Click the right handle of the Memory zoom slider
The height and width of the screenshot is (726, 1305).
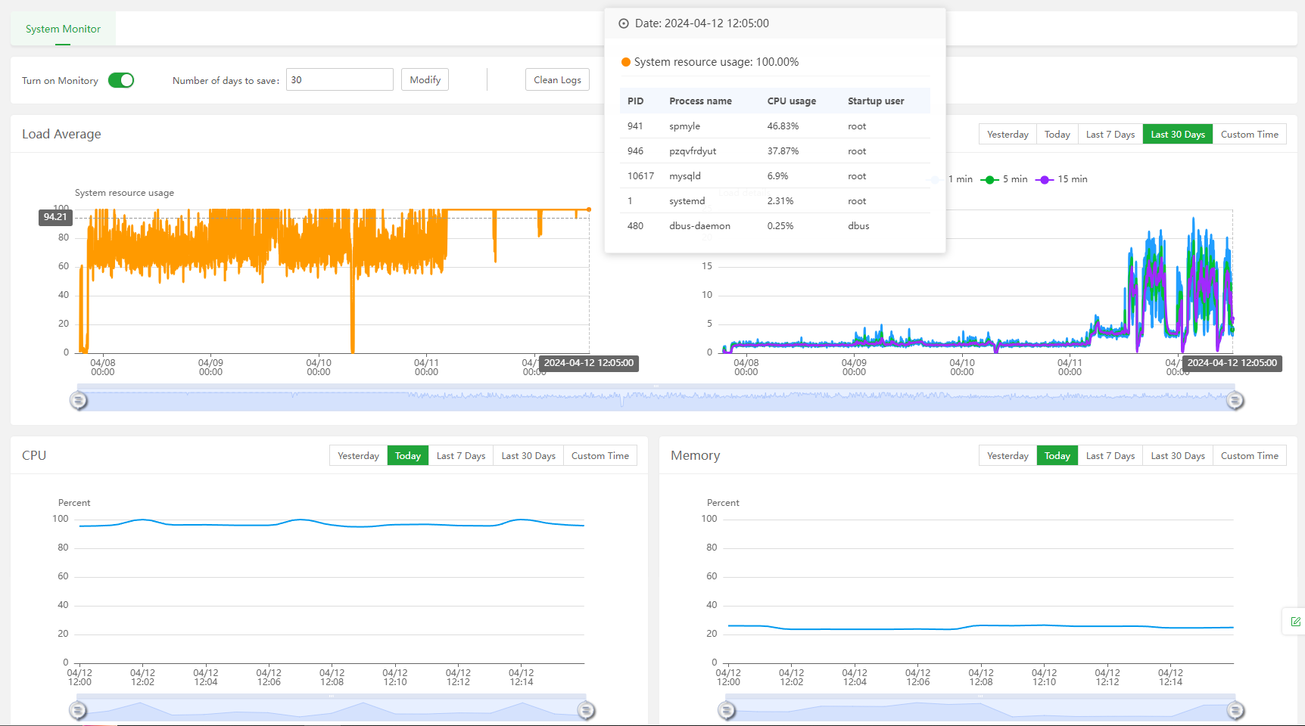(x=1235, y=710)
